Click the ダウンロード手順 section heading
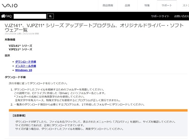 (x=15, y=77)
